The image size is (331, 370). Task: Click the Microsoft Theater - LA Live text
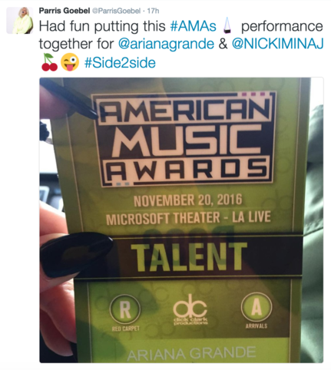pos(188,218)
